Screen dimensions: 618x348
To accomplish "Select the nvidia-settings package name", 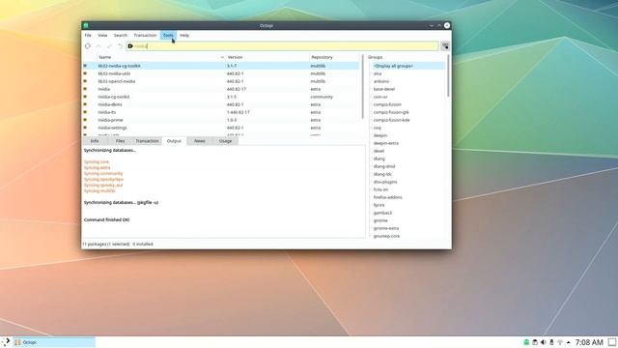I will point(112,128).
